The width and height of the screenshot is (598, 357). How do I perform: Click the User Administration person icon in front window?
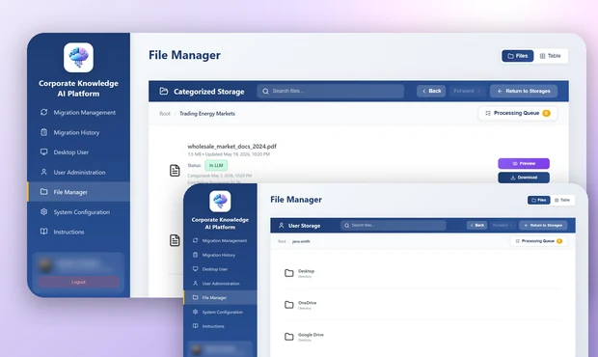195,283
